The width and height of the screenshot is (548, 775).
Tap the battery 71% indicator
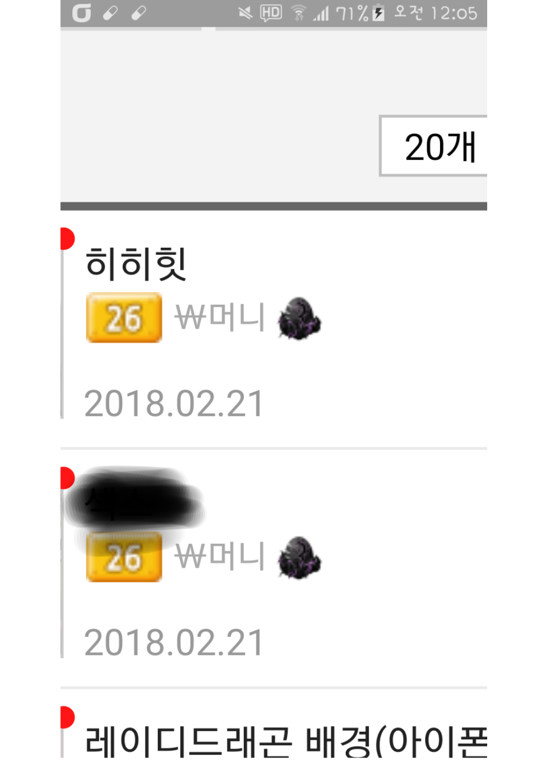360,13
